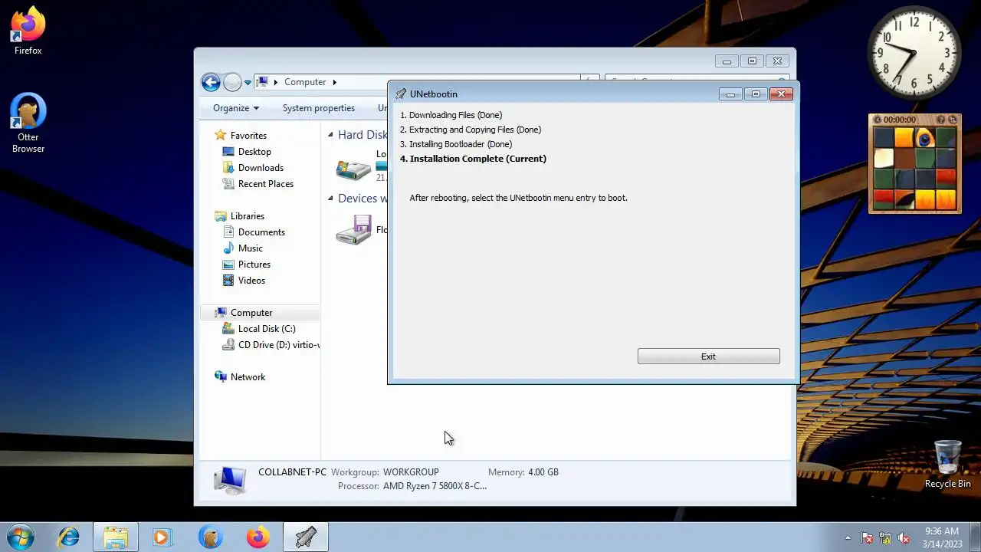Show hidden system tray icons

coord(848,537)
